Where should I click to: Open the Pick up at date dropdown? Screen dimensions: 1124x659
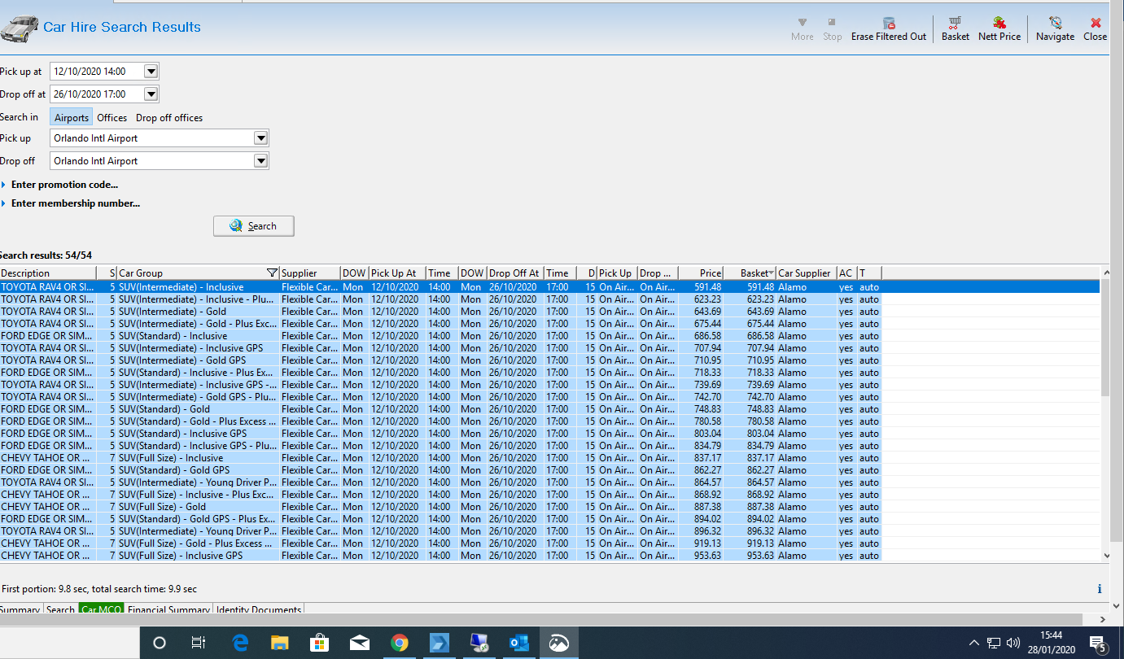point(151,72)
